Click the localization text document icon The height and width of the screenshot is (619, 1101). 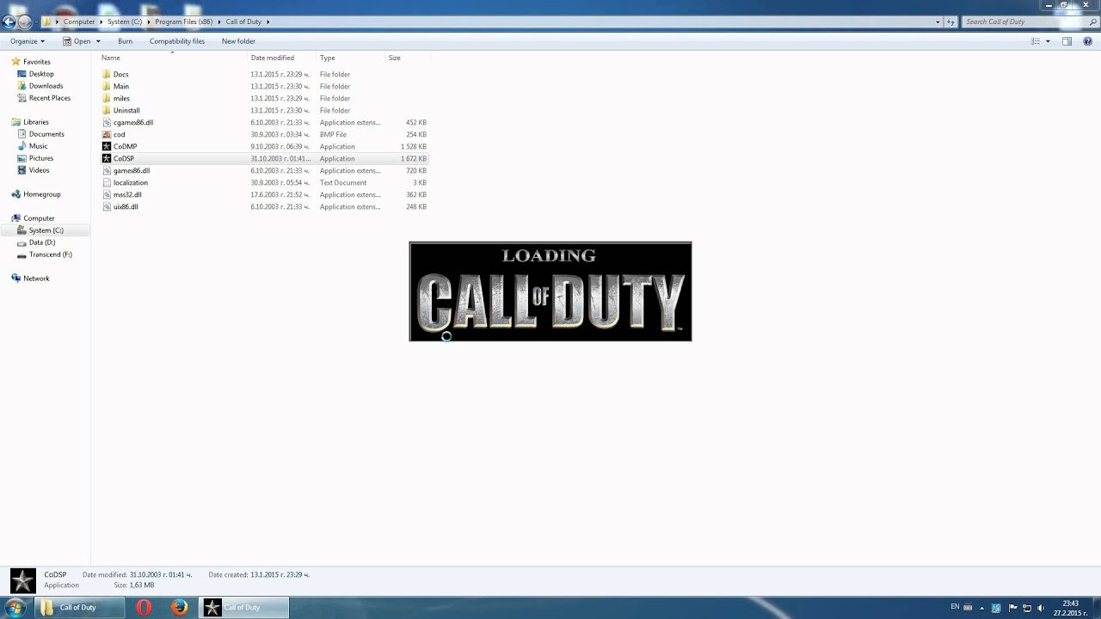tap(107, 182)
